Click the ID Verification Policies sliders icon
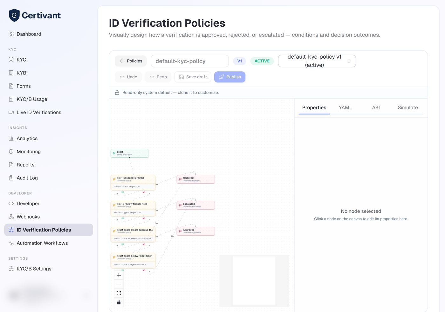 tap(11, 230)
